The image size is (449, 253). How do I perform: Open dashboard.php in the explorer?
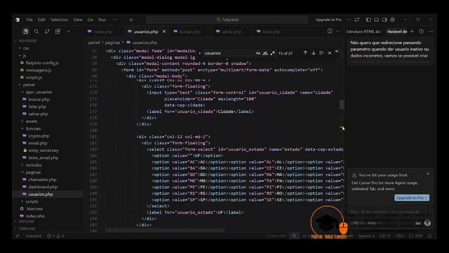(x=43, y=187)
